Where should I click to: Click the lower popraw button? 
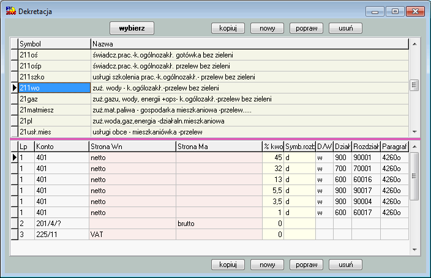pos(306,265)
